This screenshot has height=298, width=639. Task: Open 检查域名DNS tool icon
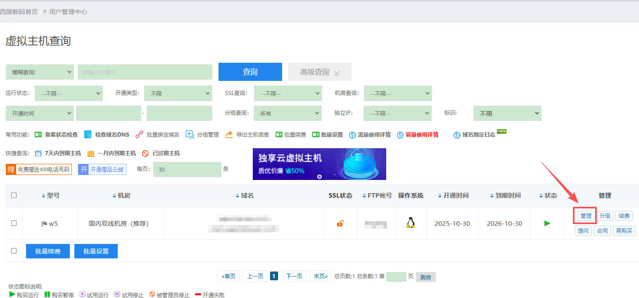coord(88,135)
